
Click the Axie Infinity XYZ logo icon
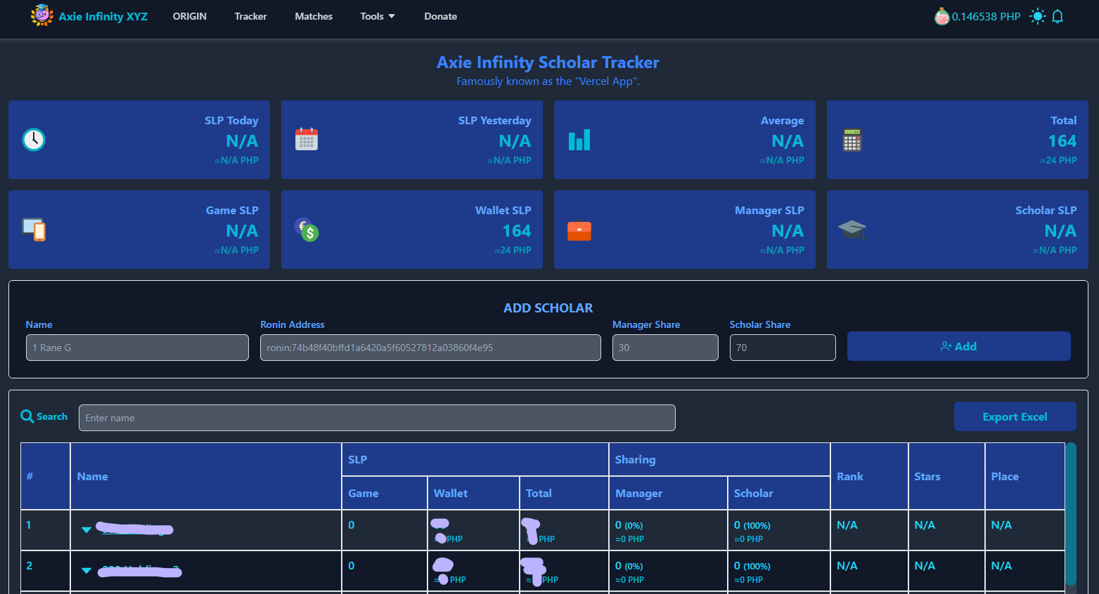42,15
